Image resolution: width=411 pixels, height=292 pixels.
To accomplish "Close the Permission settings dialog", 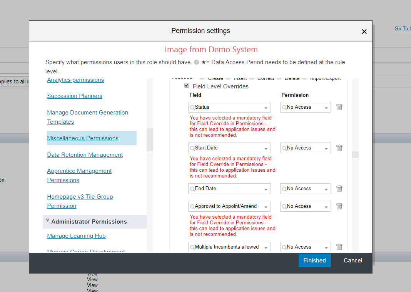I will pos(364,32).
